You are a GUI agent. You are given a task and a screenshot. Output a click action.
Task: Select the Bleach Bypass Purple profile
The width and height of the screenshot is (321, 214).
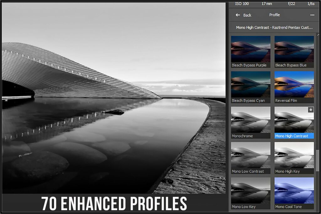[x=250, y=51]
